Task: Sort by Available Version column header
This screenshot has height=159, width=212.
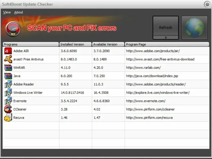Action: pos(108,44)
